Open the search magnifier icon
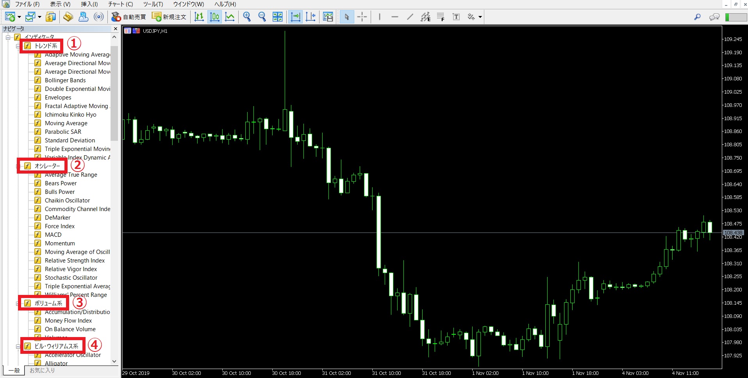748x378 pixels. point(697,17)
